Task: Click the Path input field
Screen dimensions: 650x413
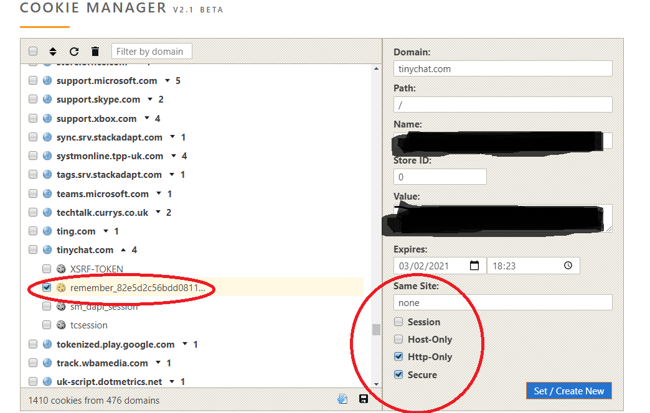Action: [x=503, y=104]
